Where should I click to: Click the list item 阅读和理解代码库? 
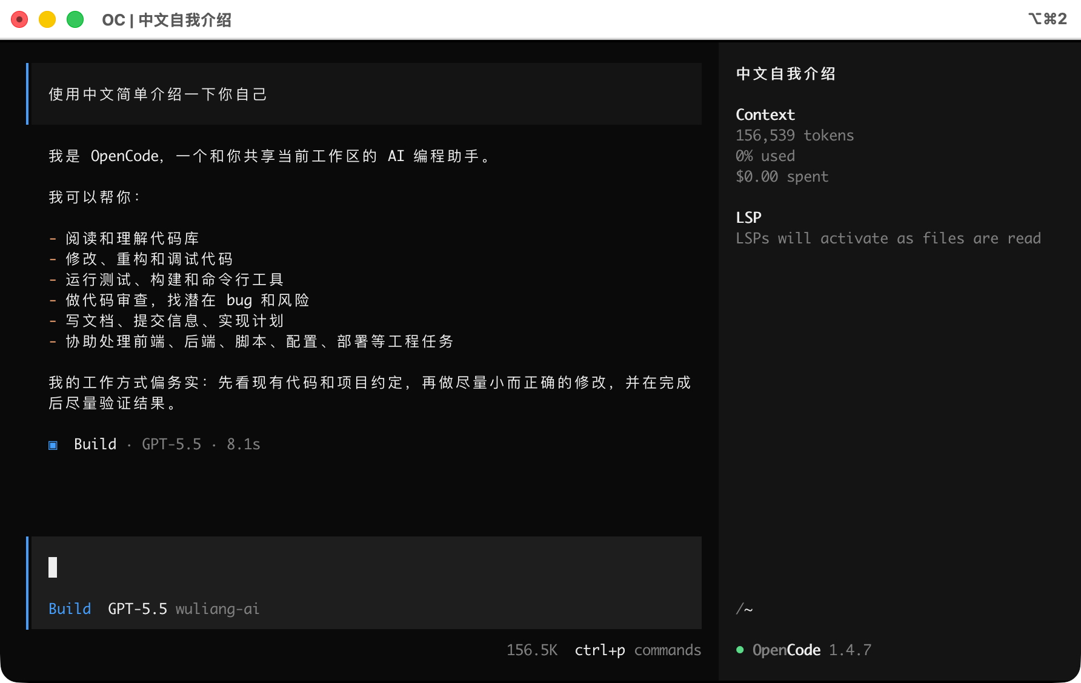pos(124,239)
